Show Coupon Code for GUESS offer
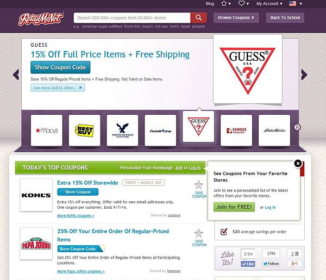This screenshot has height=280, width=326. click(60, 67)
